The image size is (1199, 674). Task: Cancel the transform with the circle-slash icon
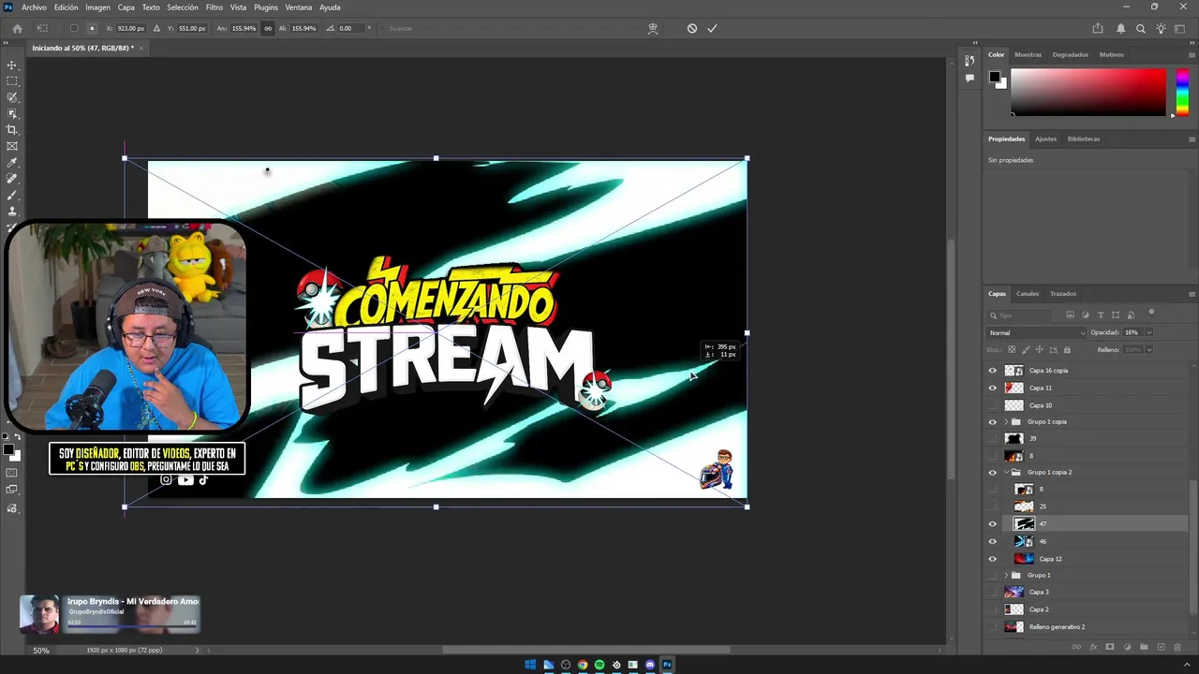tap(692, 28)
